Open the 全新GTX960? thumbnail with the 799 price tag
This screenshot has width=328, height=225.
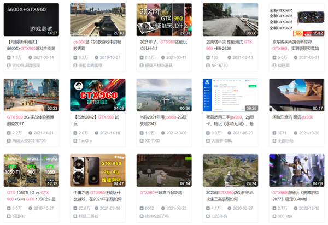click(297, 20)
